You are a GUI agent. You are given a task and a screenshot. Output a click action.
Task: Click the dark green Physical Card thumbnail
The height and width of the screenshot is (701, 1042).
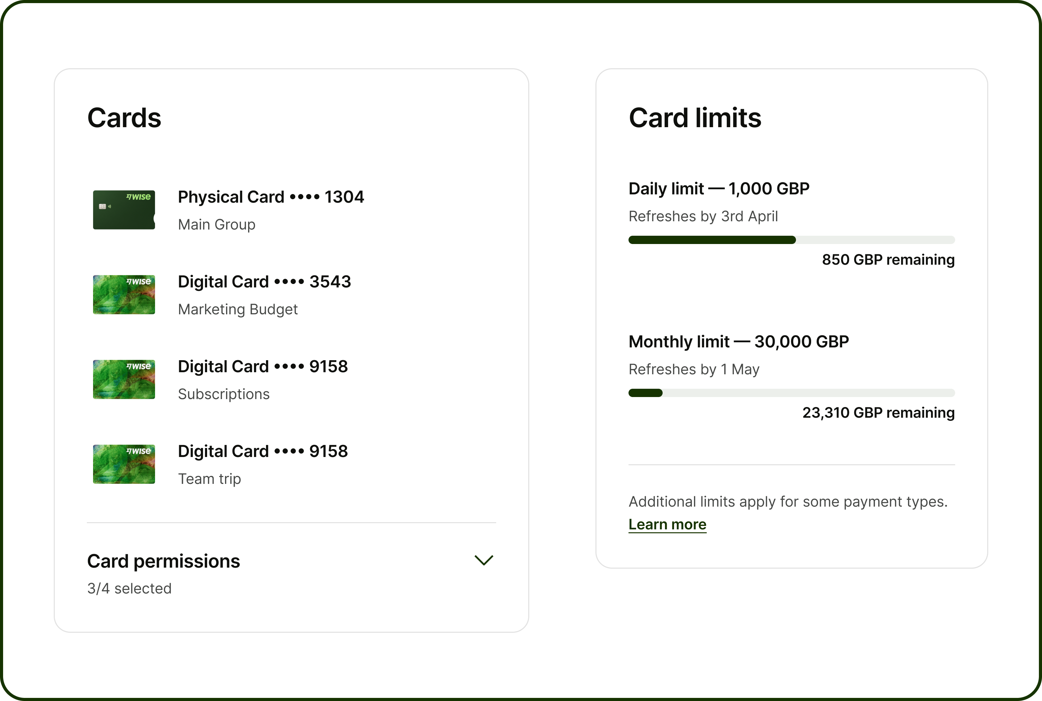coord(124,210)
